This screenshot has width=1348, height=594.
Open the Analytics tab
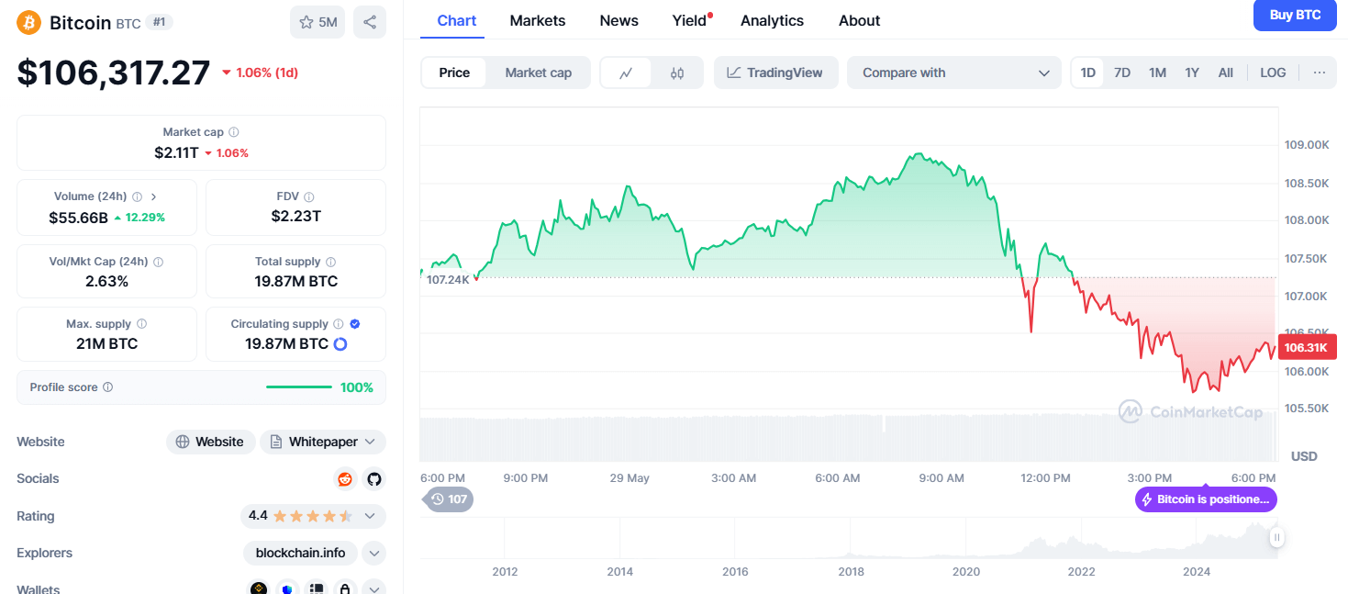coord(772,20)
